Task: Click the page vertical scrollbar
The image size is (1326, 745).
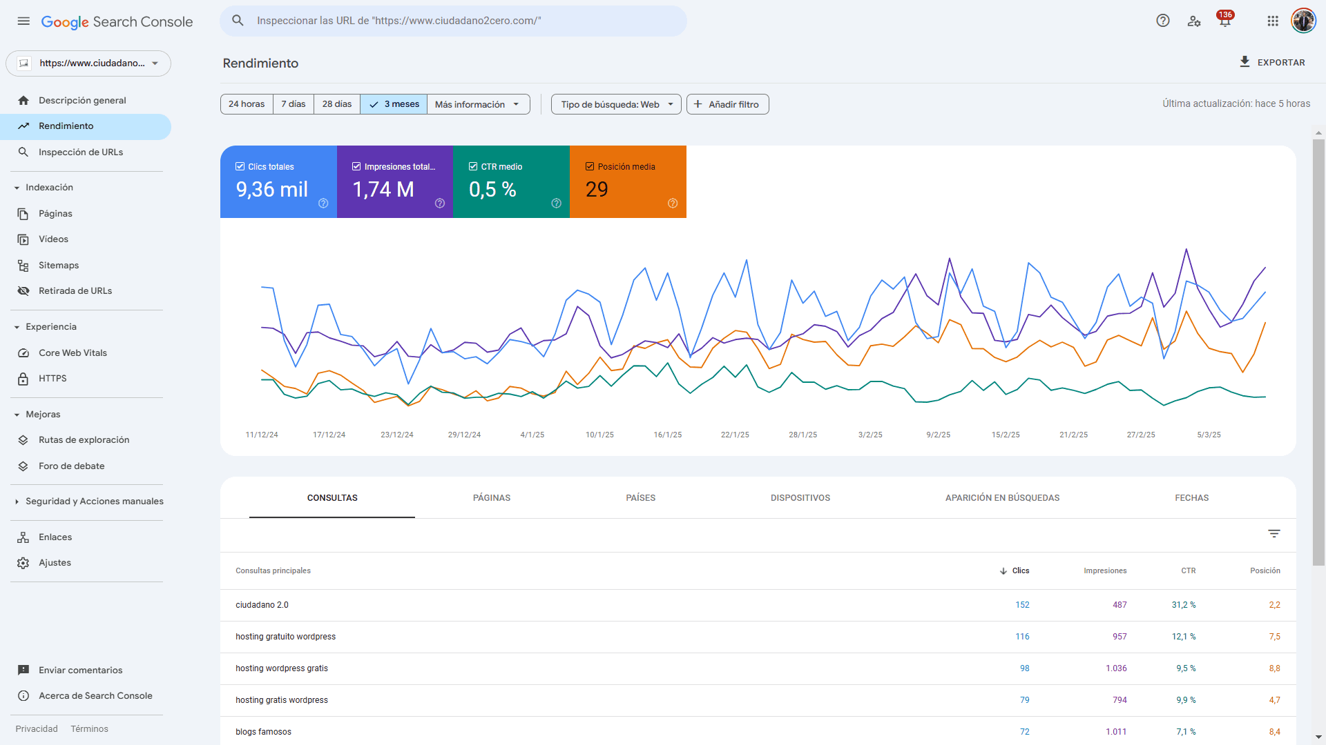Action: coord(1318,352)
